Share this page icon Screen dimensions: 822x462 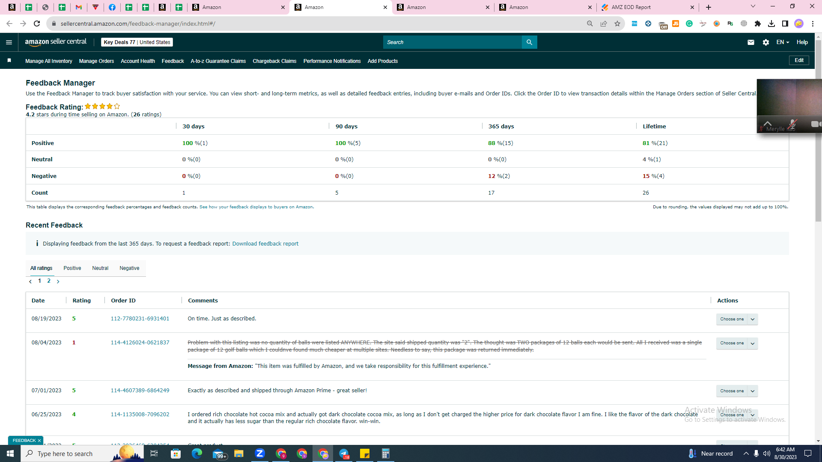(604, 24)
